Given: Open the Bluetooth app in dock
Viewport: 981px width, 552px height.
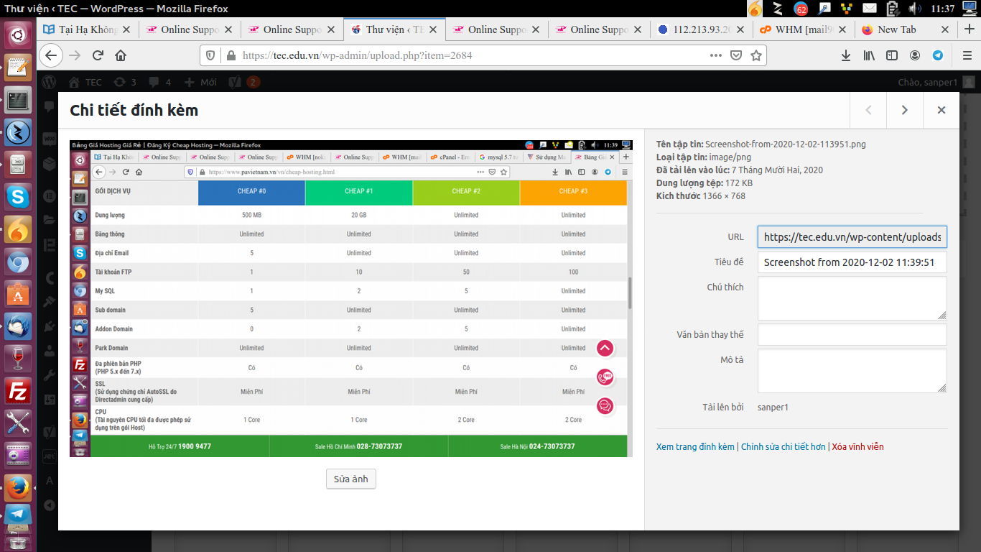Looking at the screenshot, I should coord(18,133).
